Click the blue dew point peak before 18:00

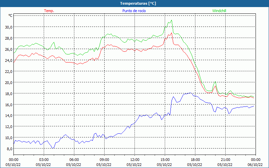(190, 93)
